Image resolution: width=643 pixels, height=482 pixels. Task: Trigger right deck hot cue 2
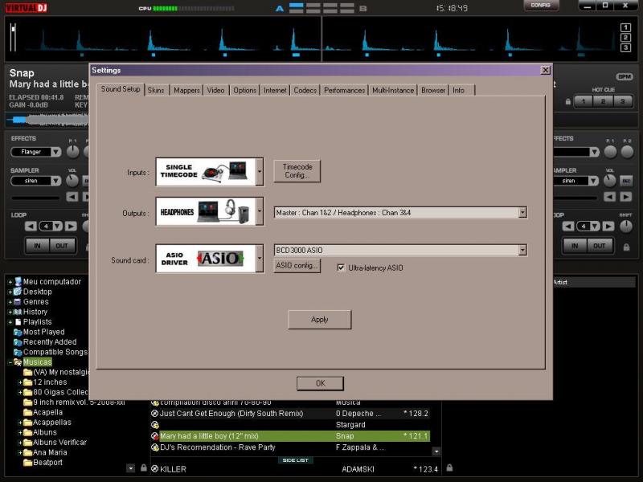(603, 101)
